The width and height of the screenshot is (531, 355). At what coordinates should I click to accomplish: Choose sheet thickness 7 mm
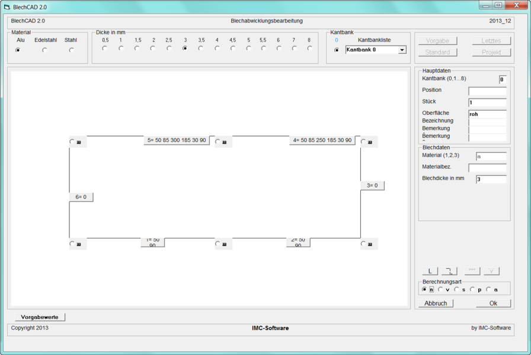tap(294, 49)
